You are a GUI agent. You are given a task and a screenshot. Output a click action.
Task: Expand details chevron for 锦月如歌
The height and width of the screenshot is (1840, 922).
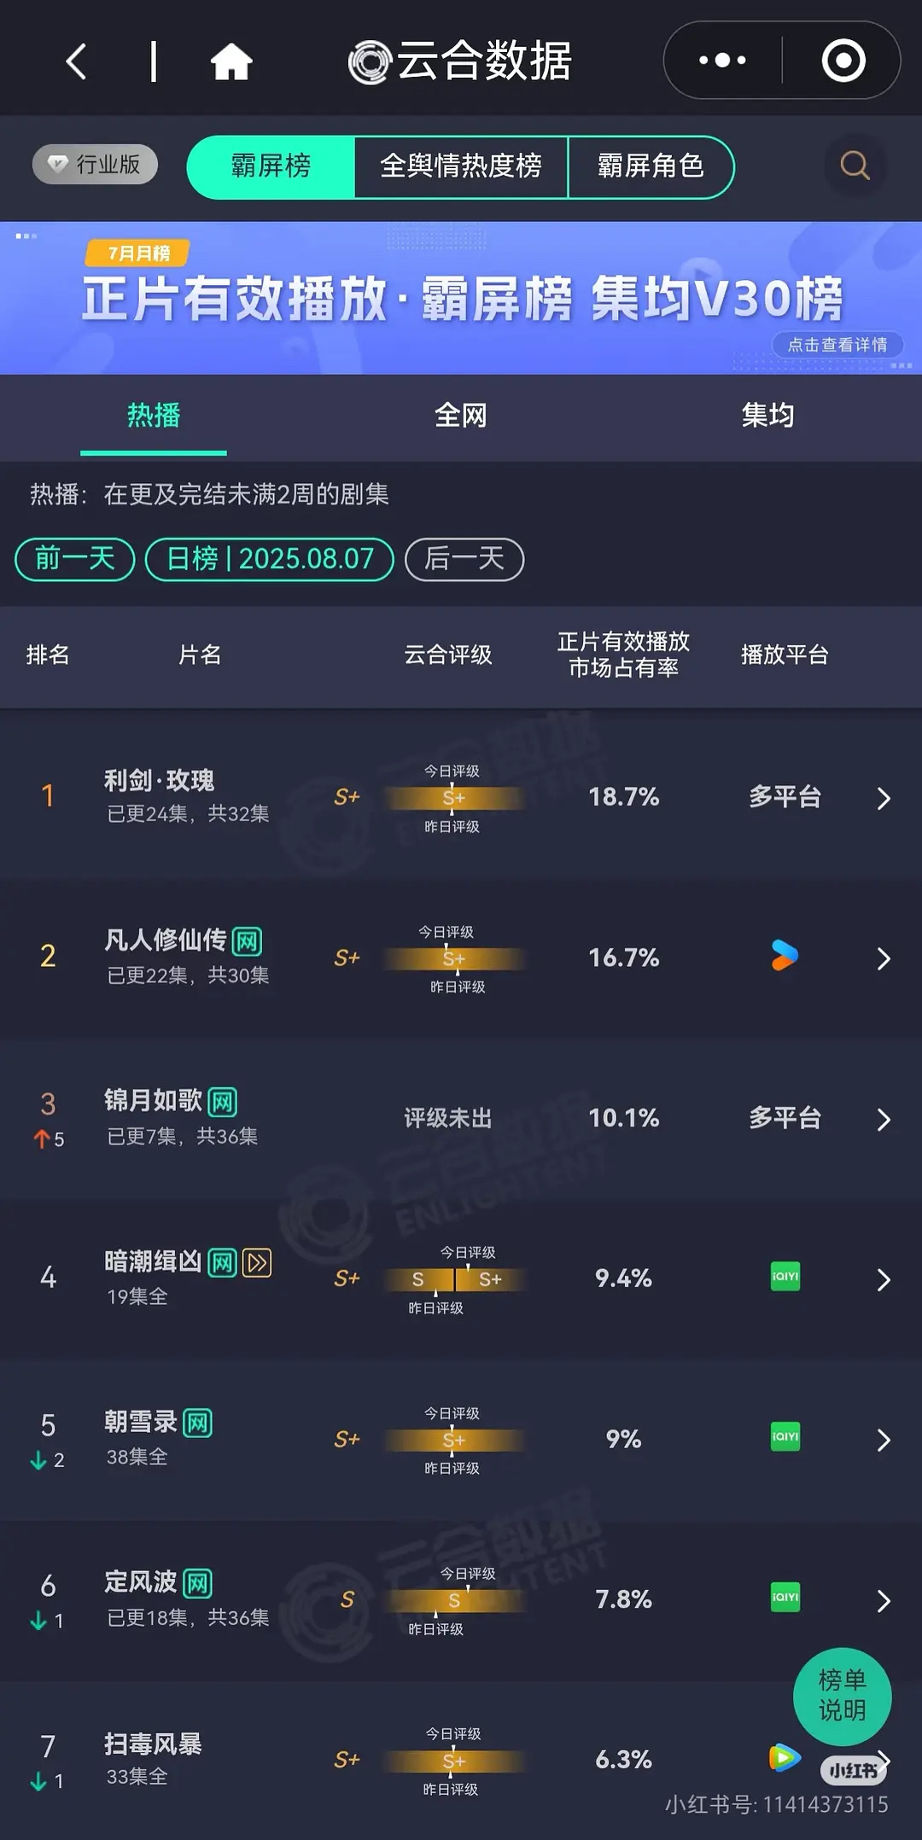tap(884, 1119)
